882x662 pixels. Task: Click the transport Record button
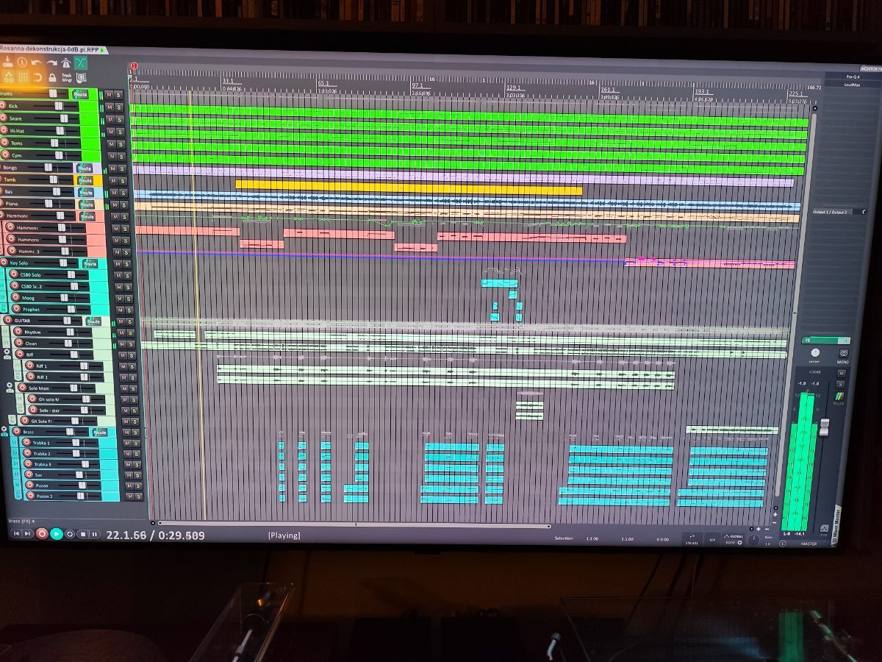click(x=42, y=533)
